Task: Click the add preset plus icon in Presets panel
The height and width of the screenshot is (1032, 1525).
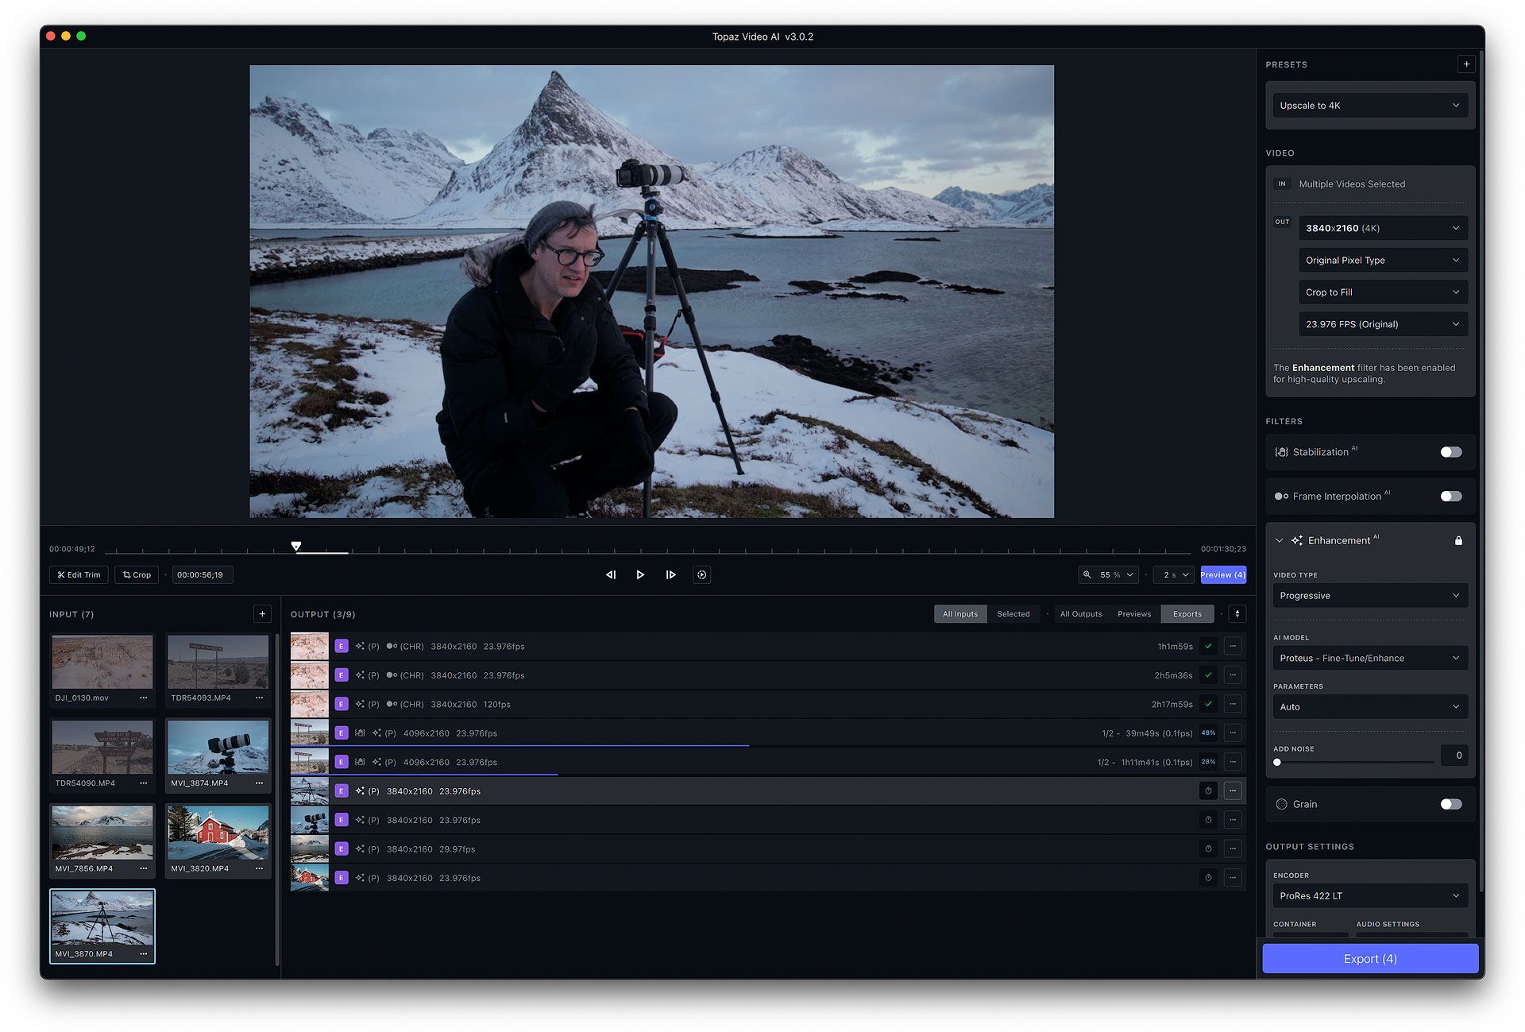Action: click(x=1466, y=64)
